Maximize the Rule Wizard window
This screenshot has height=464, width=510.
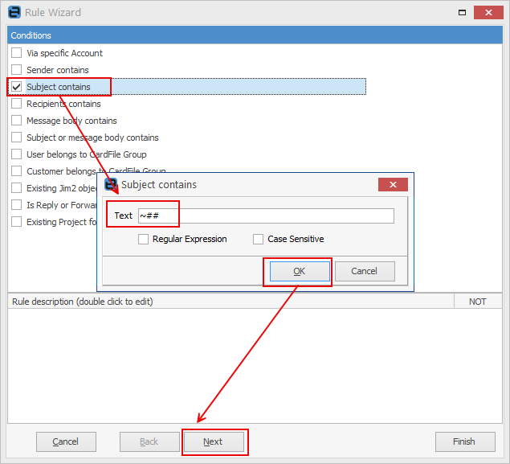[x=462, y=13]
